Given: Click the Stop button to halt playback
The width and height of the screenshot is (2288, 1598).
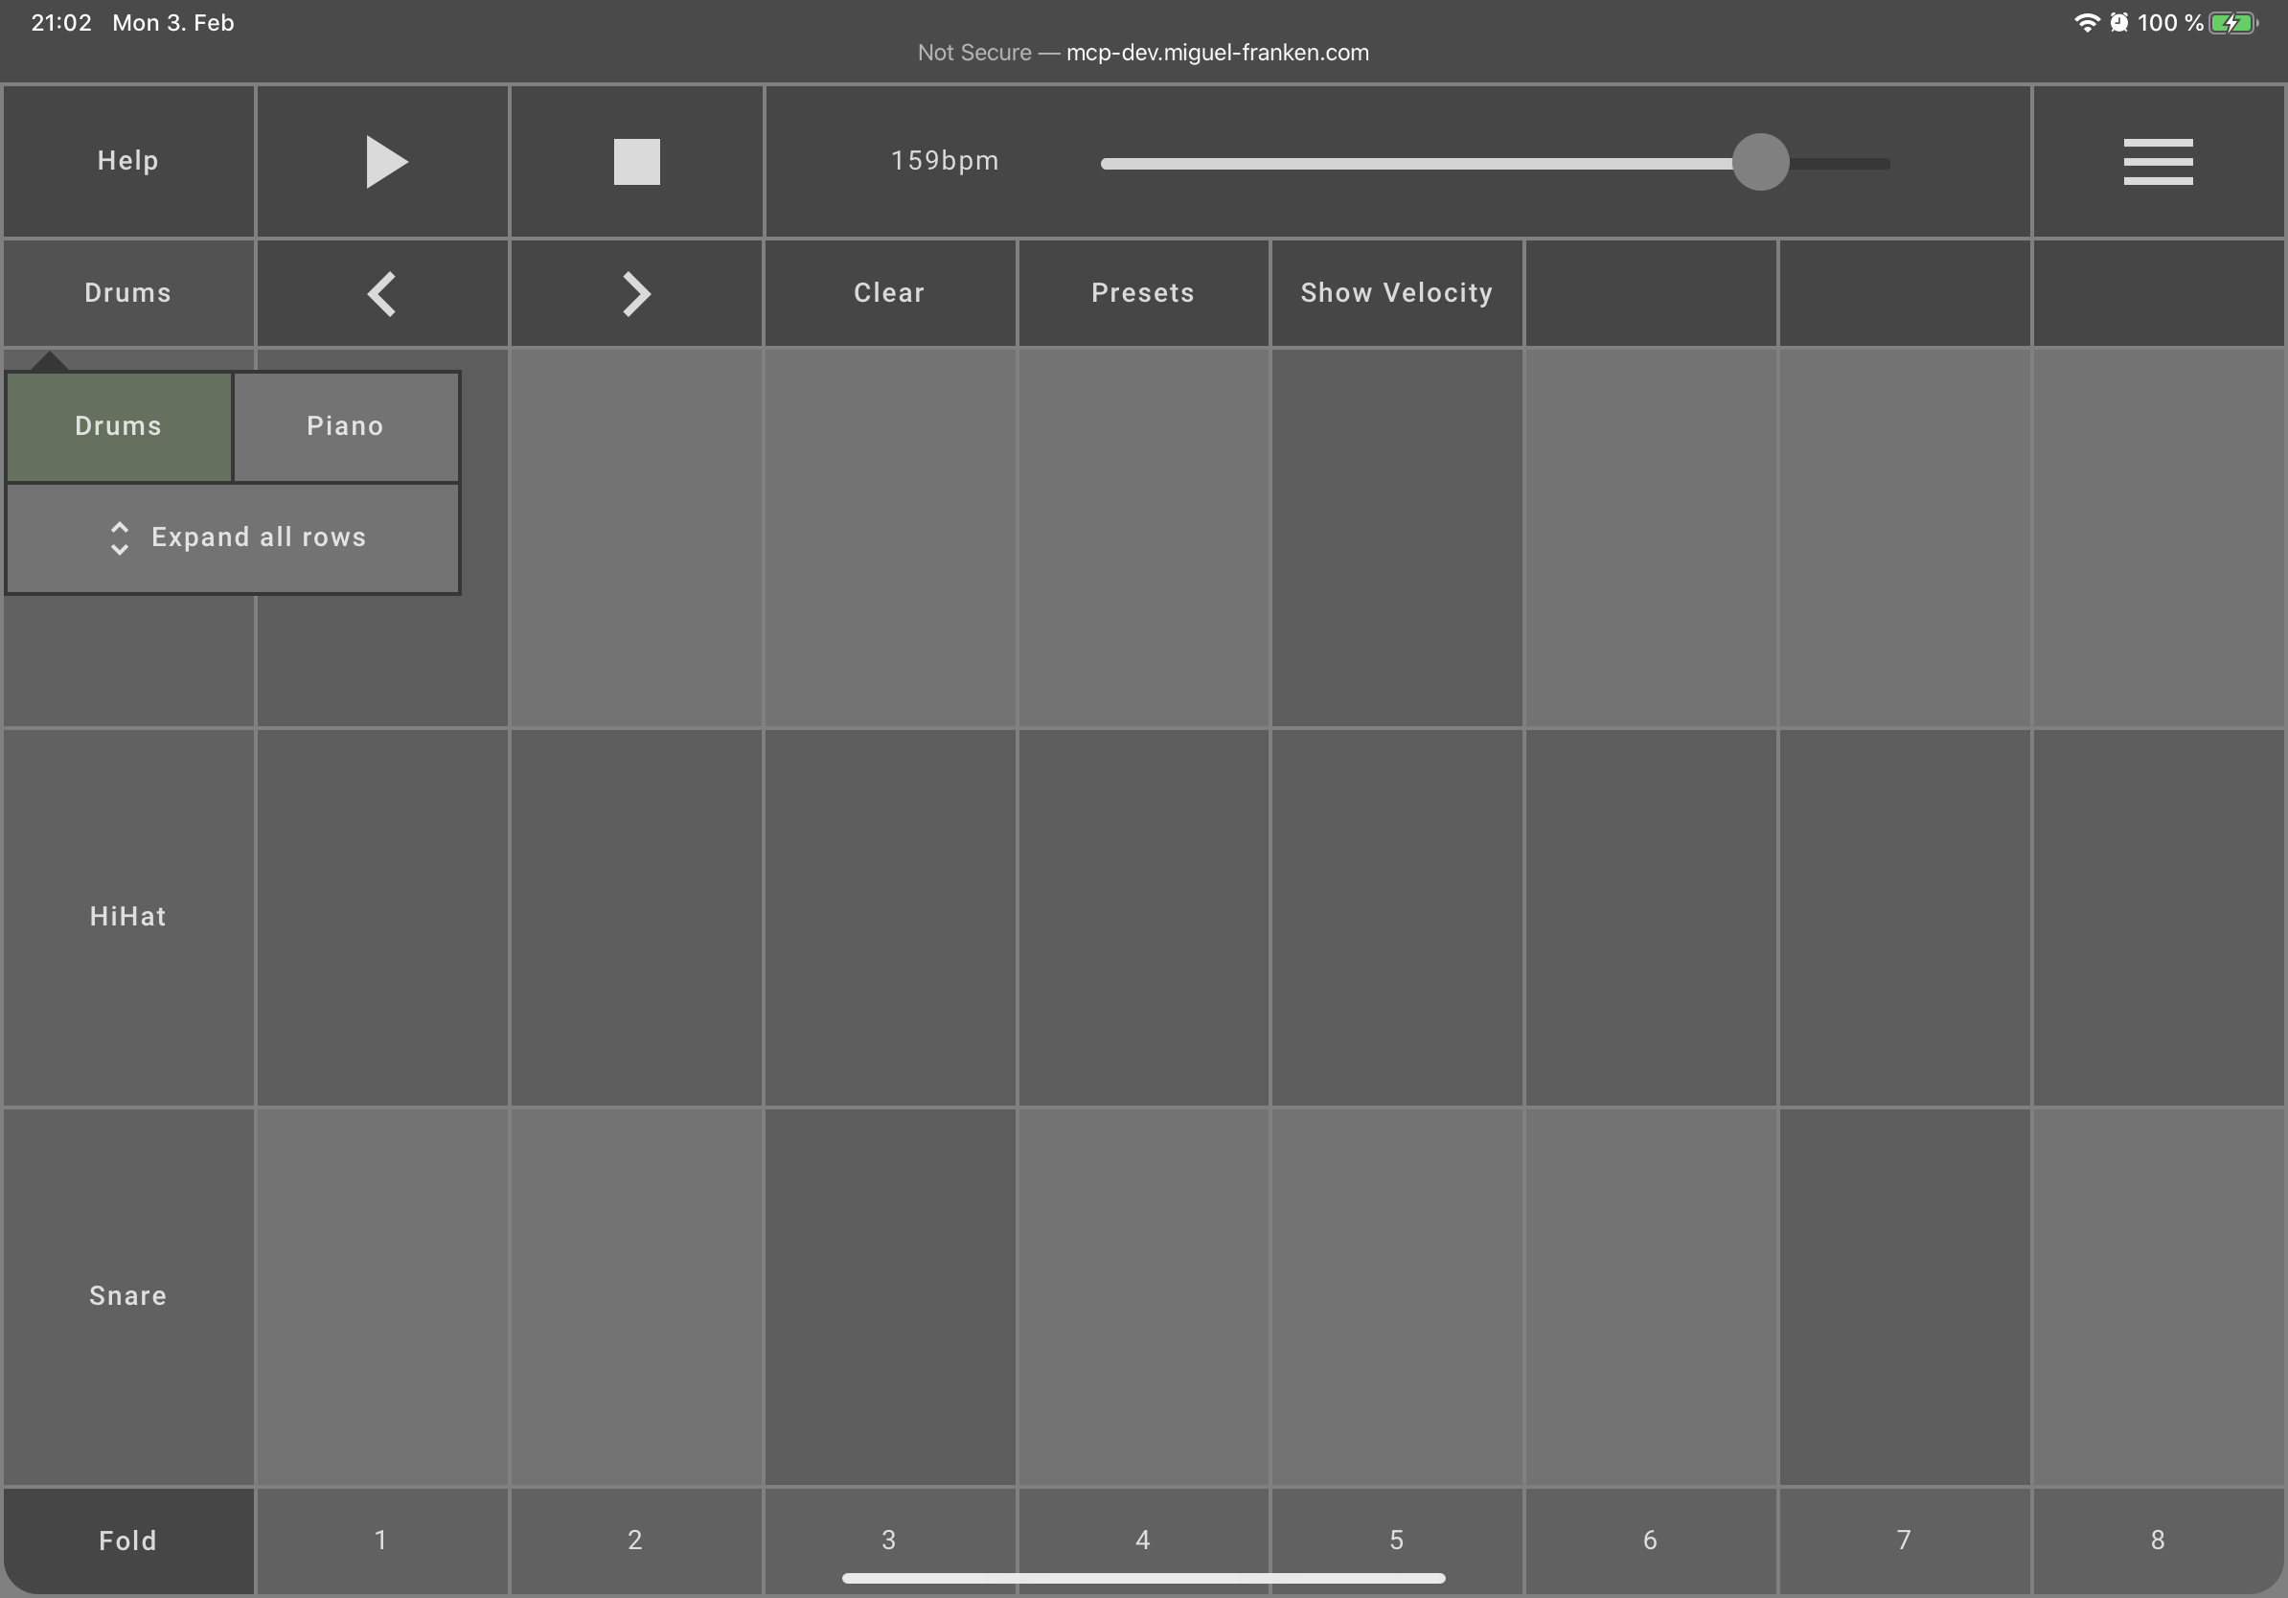Looking at the screenshot, I should click(x=636, y=160).
